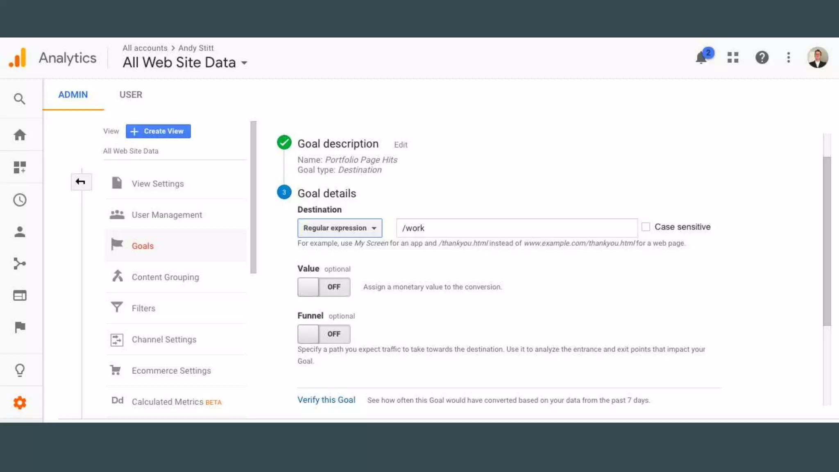839x472 pixels.
Task: Open the search icon in left sidebar
Action: (x=19, y=99)
